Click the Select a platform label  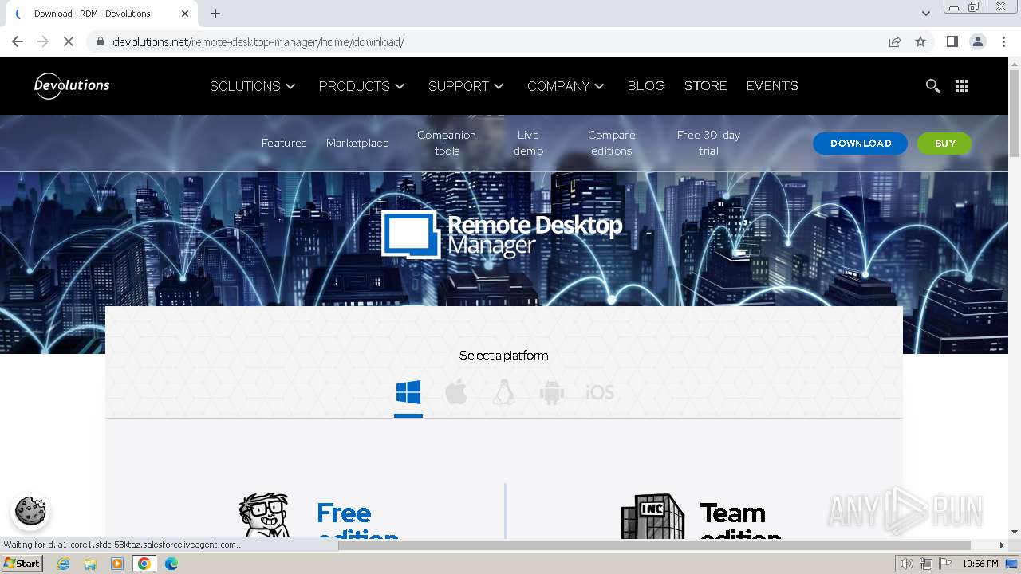[503, 356]
